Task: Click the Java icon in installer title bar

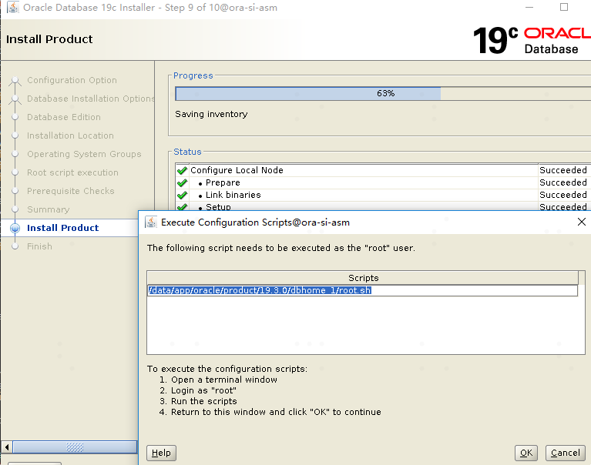Action: [13, 7]
